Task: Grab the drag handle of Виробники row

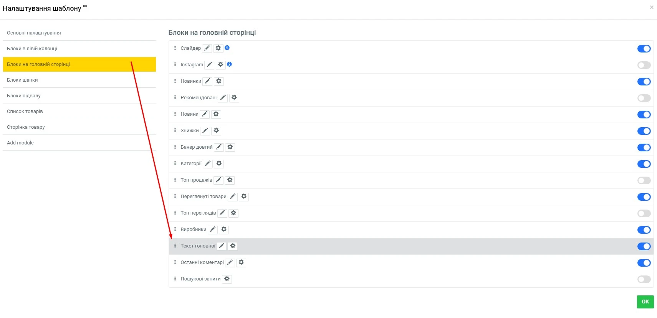Action: [175, 229]
